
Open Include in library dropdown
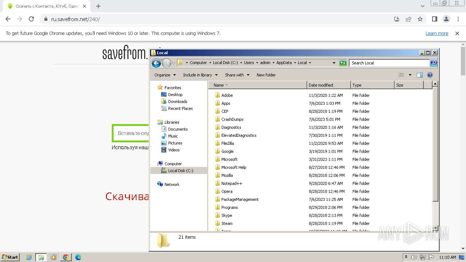(200, 75)
